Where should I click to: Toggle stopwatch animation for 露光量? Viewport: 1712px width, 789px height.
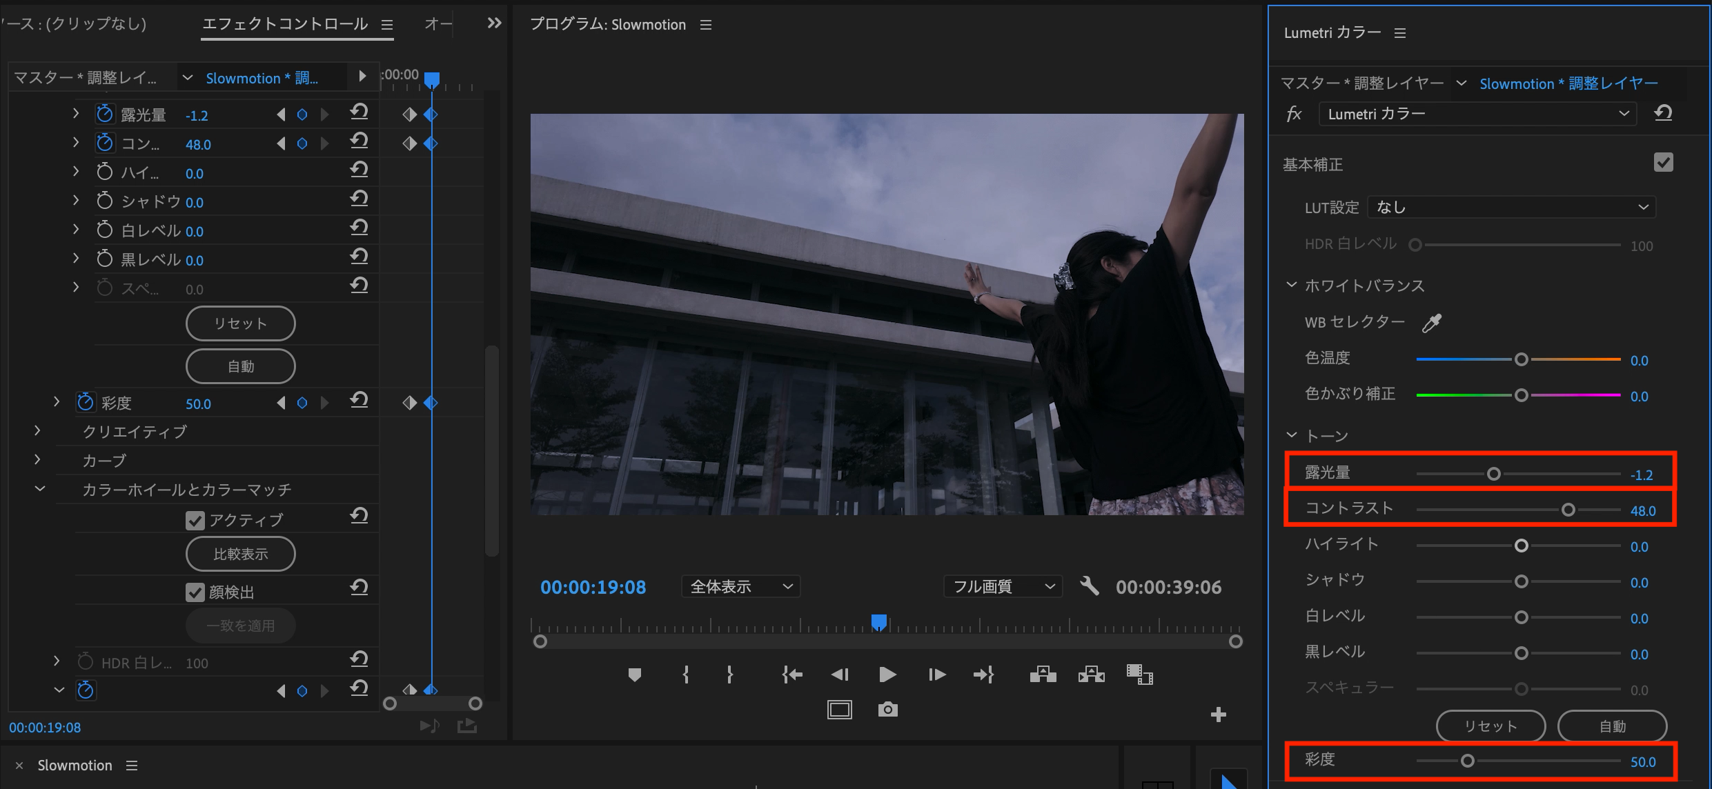pos(104,114)
